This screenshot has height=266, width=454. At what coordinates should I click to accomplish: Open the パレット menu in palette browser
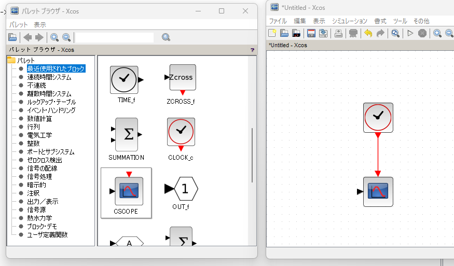19,24
